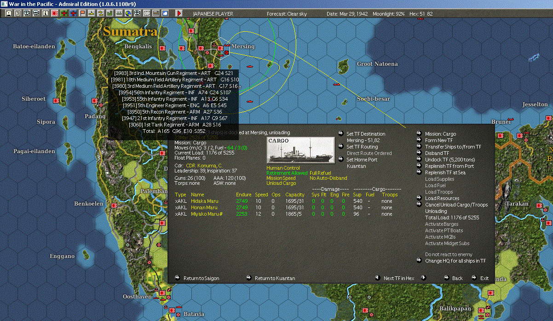Choose Transfer Ships to/from TF
This screenshot has width=553, height=321.
click(x=453, y=147)
